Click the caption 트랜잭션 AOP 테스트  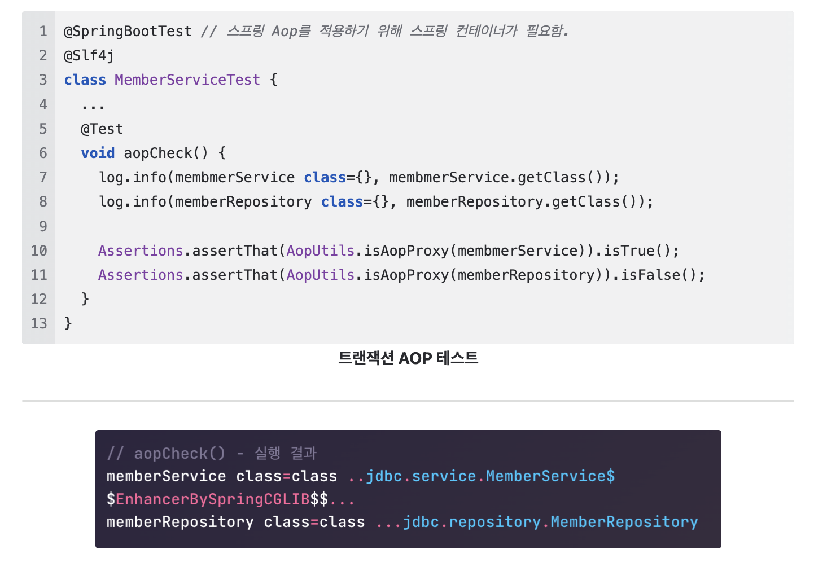click(x=408, y=358)
